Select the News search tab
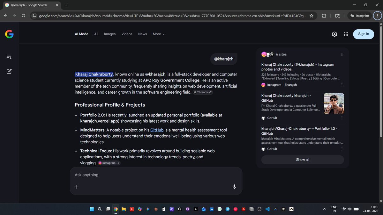The image size is (383, 215). tap(142, 34)
